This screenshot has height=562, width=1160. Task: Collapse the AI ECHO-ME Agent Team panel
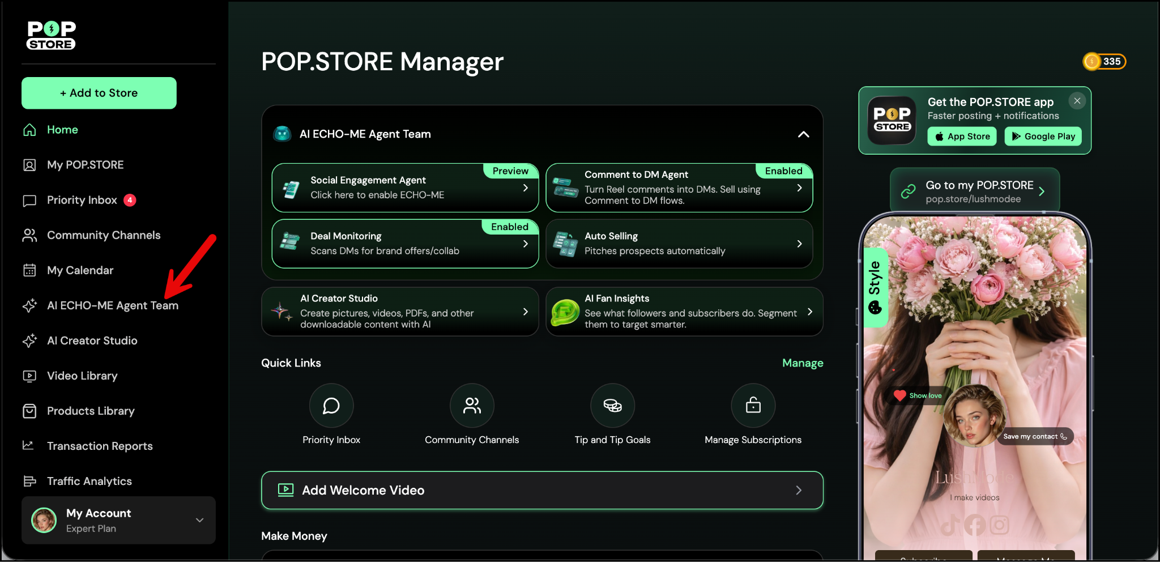[803, 134]
